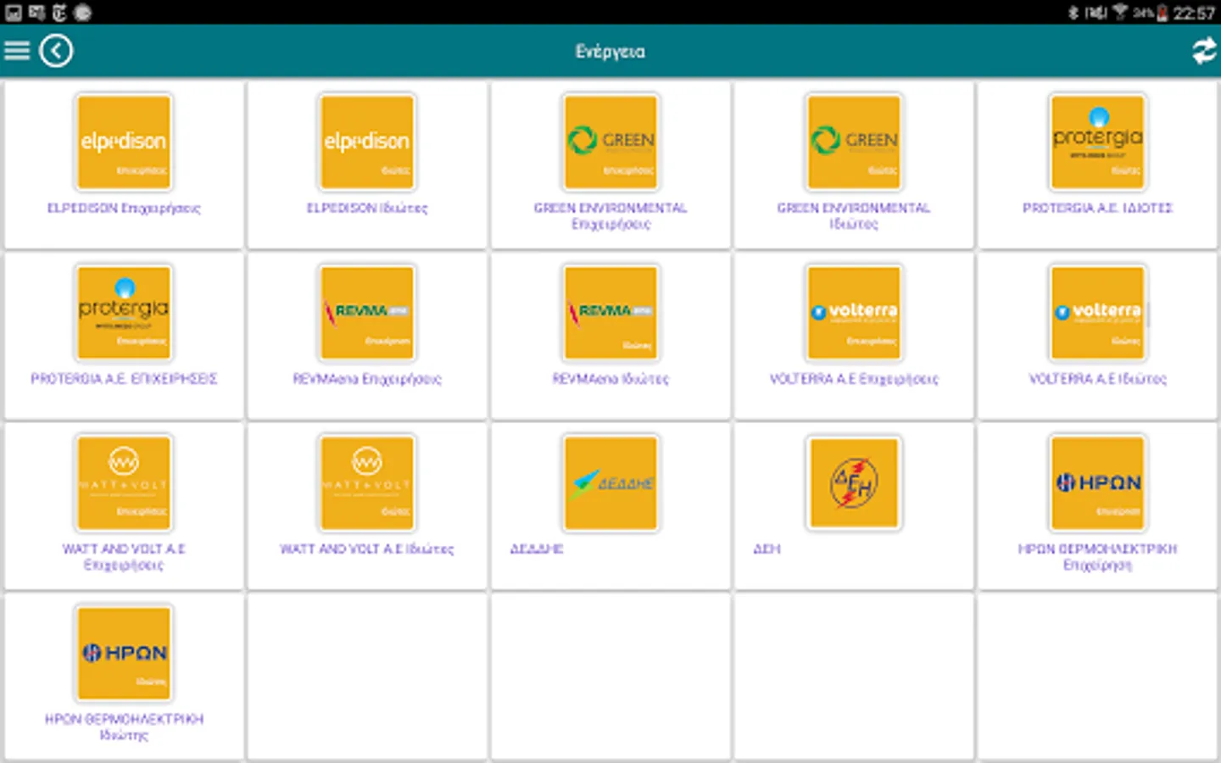Click ΗΡΩΝ ΘΕΡΜΟΗΛΕΚΤΡΙΚΗ Ιδιώτης label
The image size is (1221, 763).
[x=124, y=727]
